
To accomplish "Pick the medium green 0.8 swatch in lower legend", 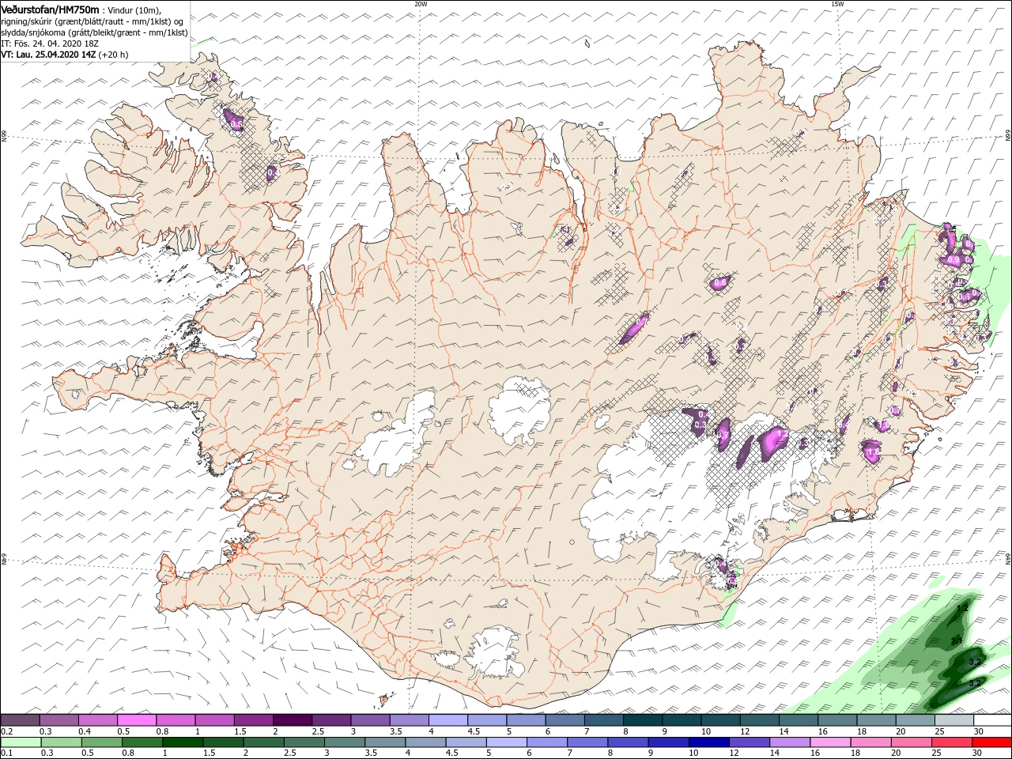I will (x=142, y=742).
